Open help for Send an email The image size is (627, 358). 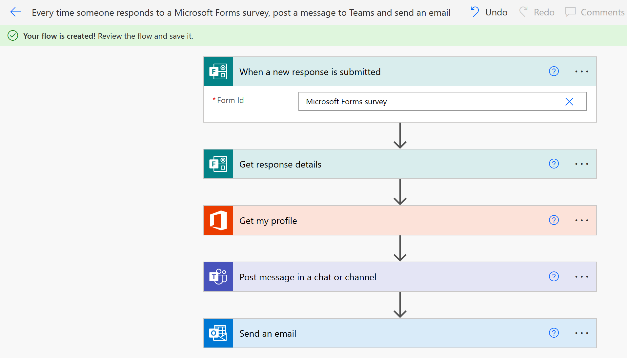[x=554, y=333]
